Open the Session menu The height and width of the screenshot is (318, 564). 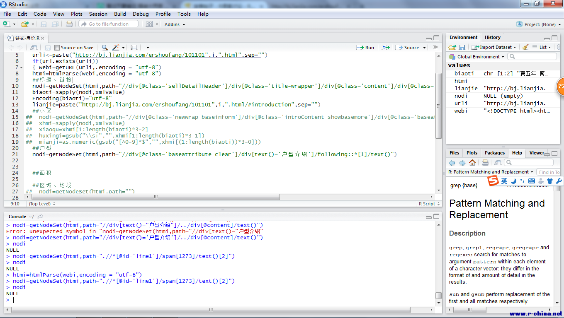point(98,14)
